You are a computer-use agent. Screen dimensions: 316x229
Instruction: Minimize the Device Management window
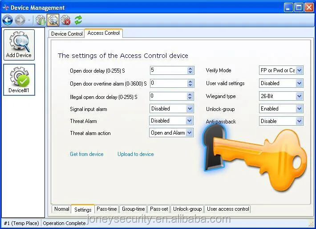coord(288,8)
